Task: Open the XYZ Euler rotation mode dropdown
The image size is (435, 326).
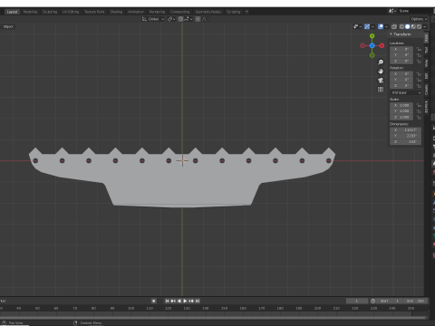Action: click(x=405, y=92)
